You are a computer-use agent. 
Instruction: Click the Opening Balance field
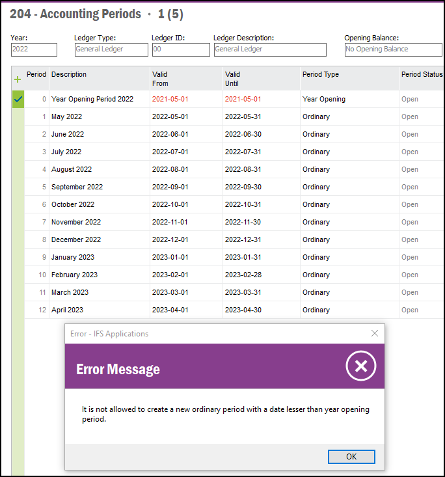[x=394, y=49]
